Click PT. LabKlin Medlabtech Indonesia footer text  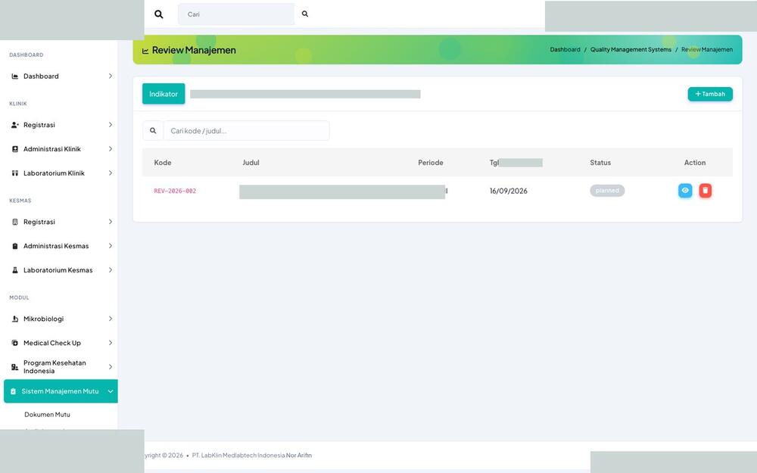(x=238, y=455)
